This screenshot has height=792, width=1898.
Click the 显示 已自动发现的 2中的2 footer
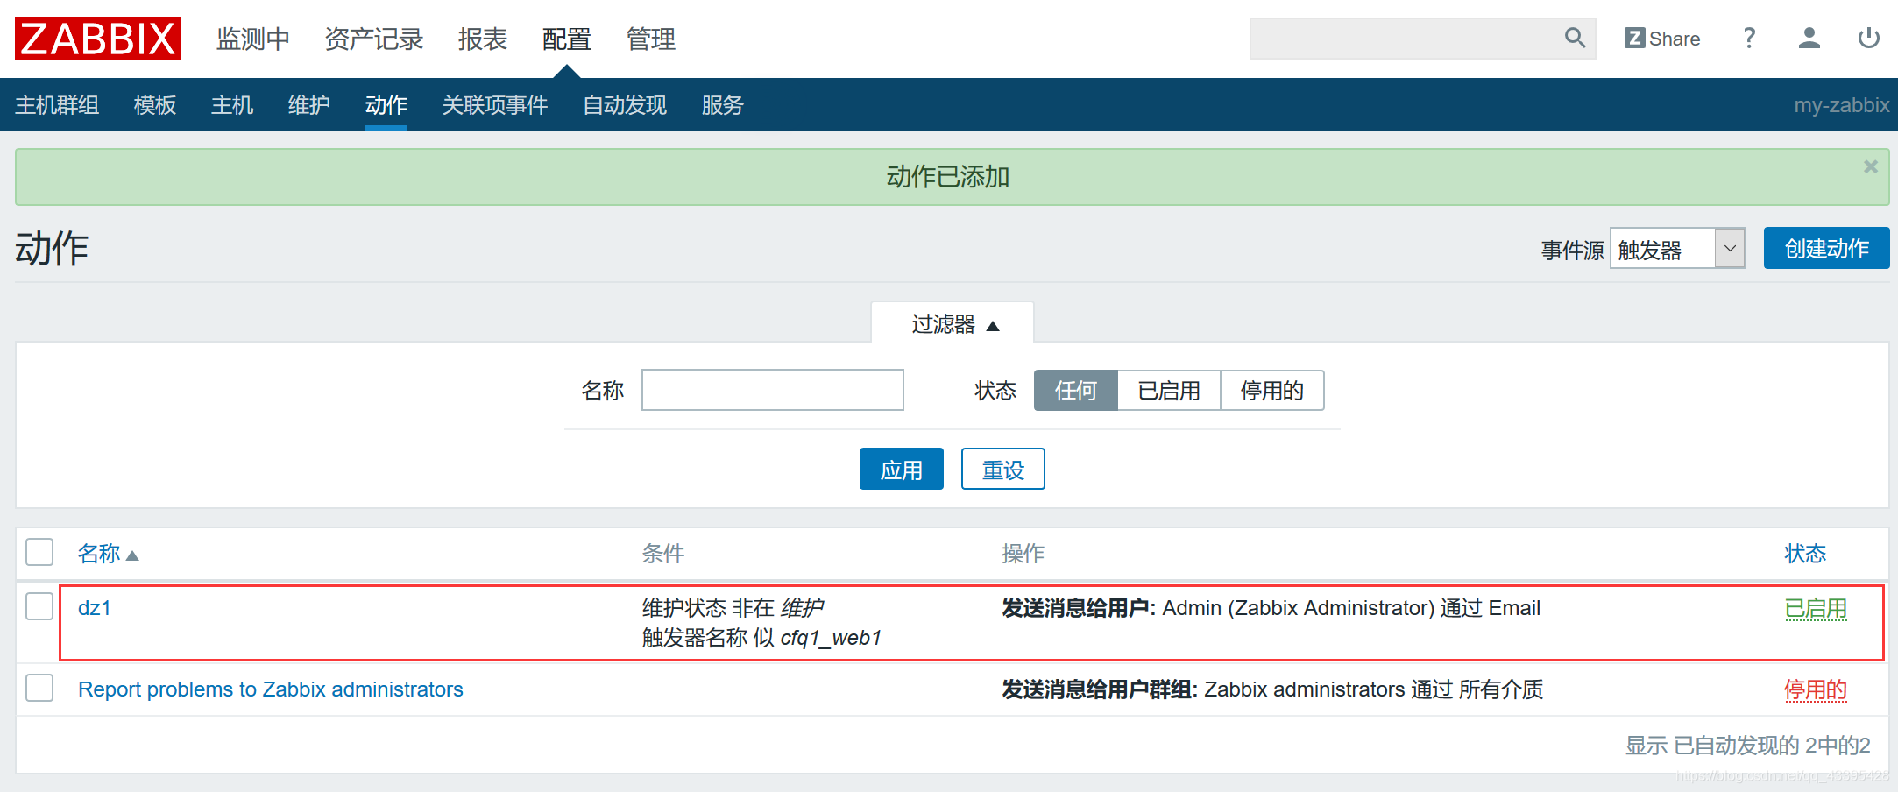point(1748,746)
